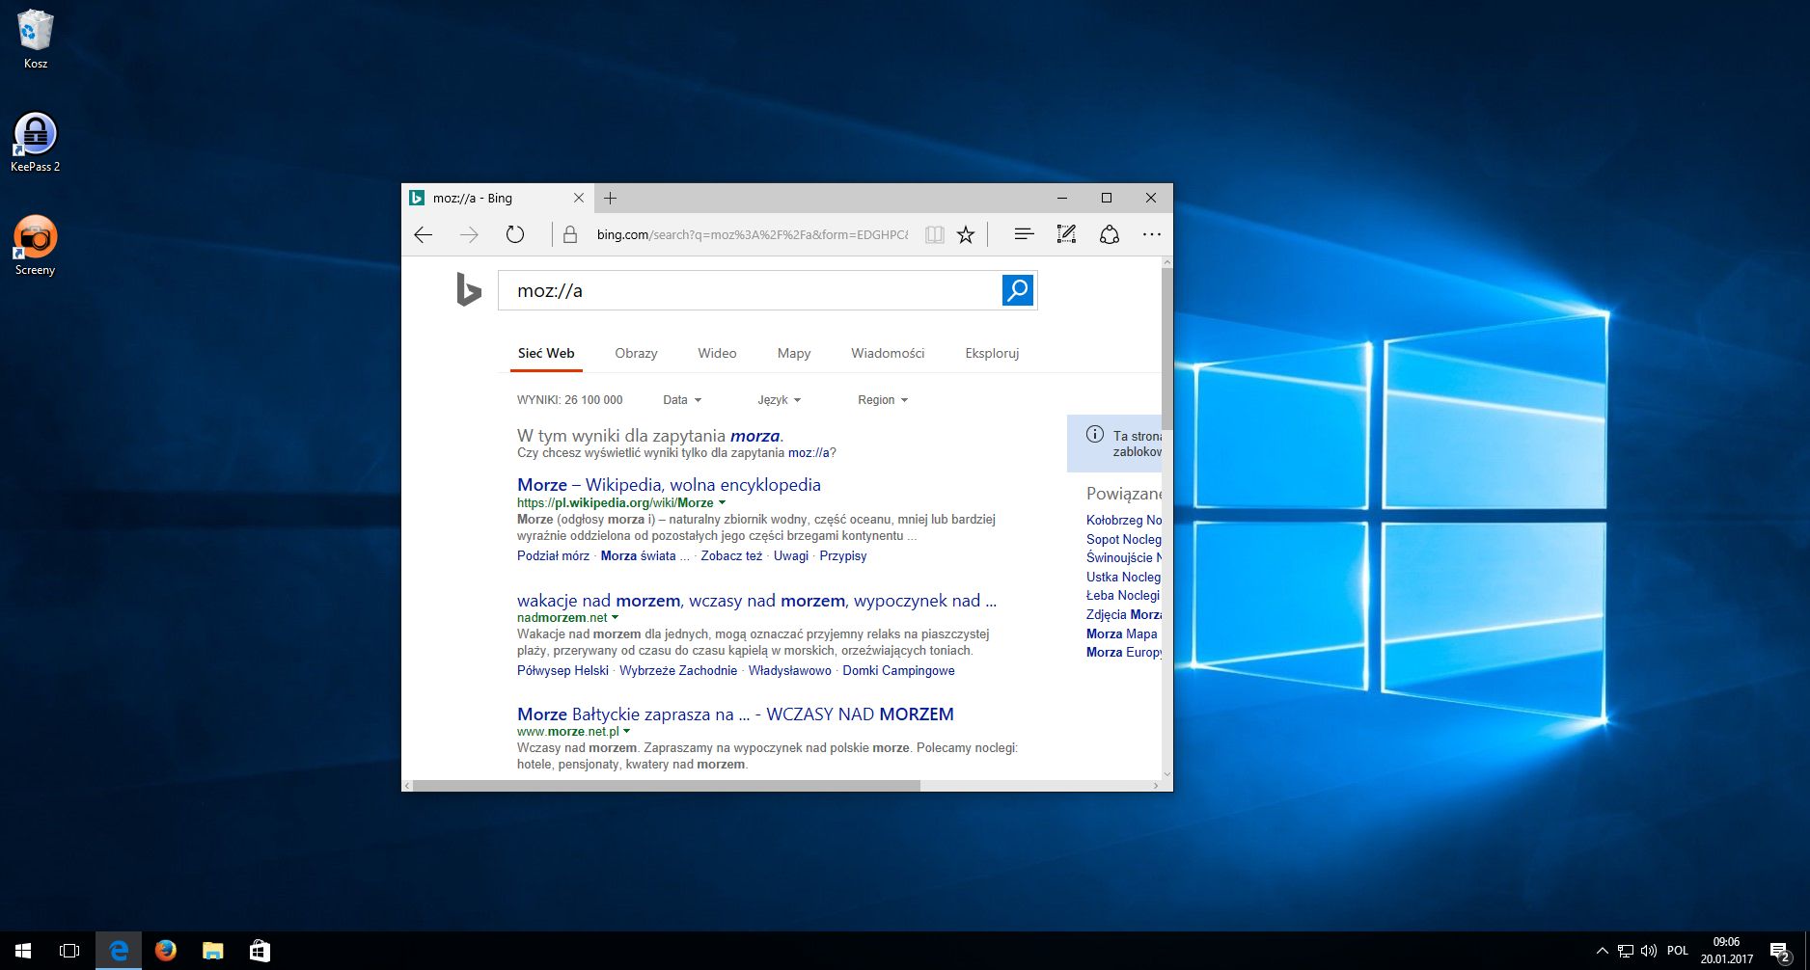Make a Web Note with pen icon
Viewport: 1810px width, 970px height.
click(x=1066, y=234)
